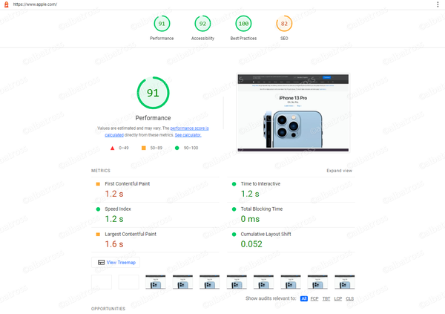
Task: Click the 1.6 s LCP value
Action: 114,244
